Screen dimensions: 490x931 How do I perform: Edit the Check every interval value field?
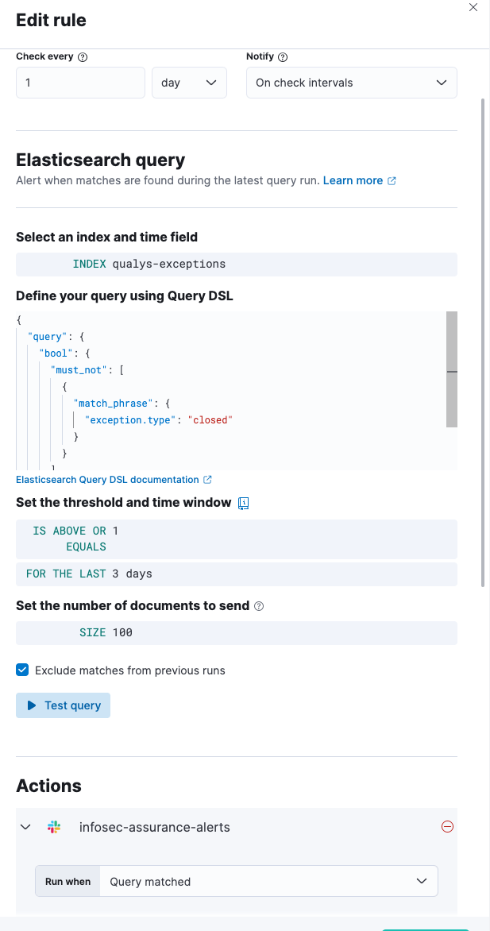(x=79, y=82)
